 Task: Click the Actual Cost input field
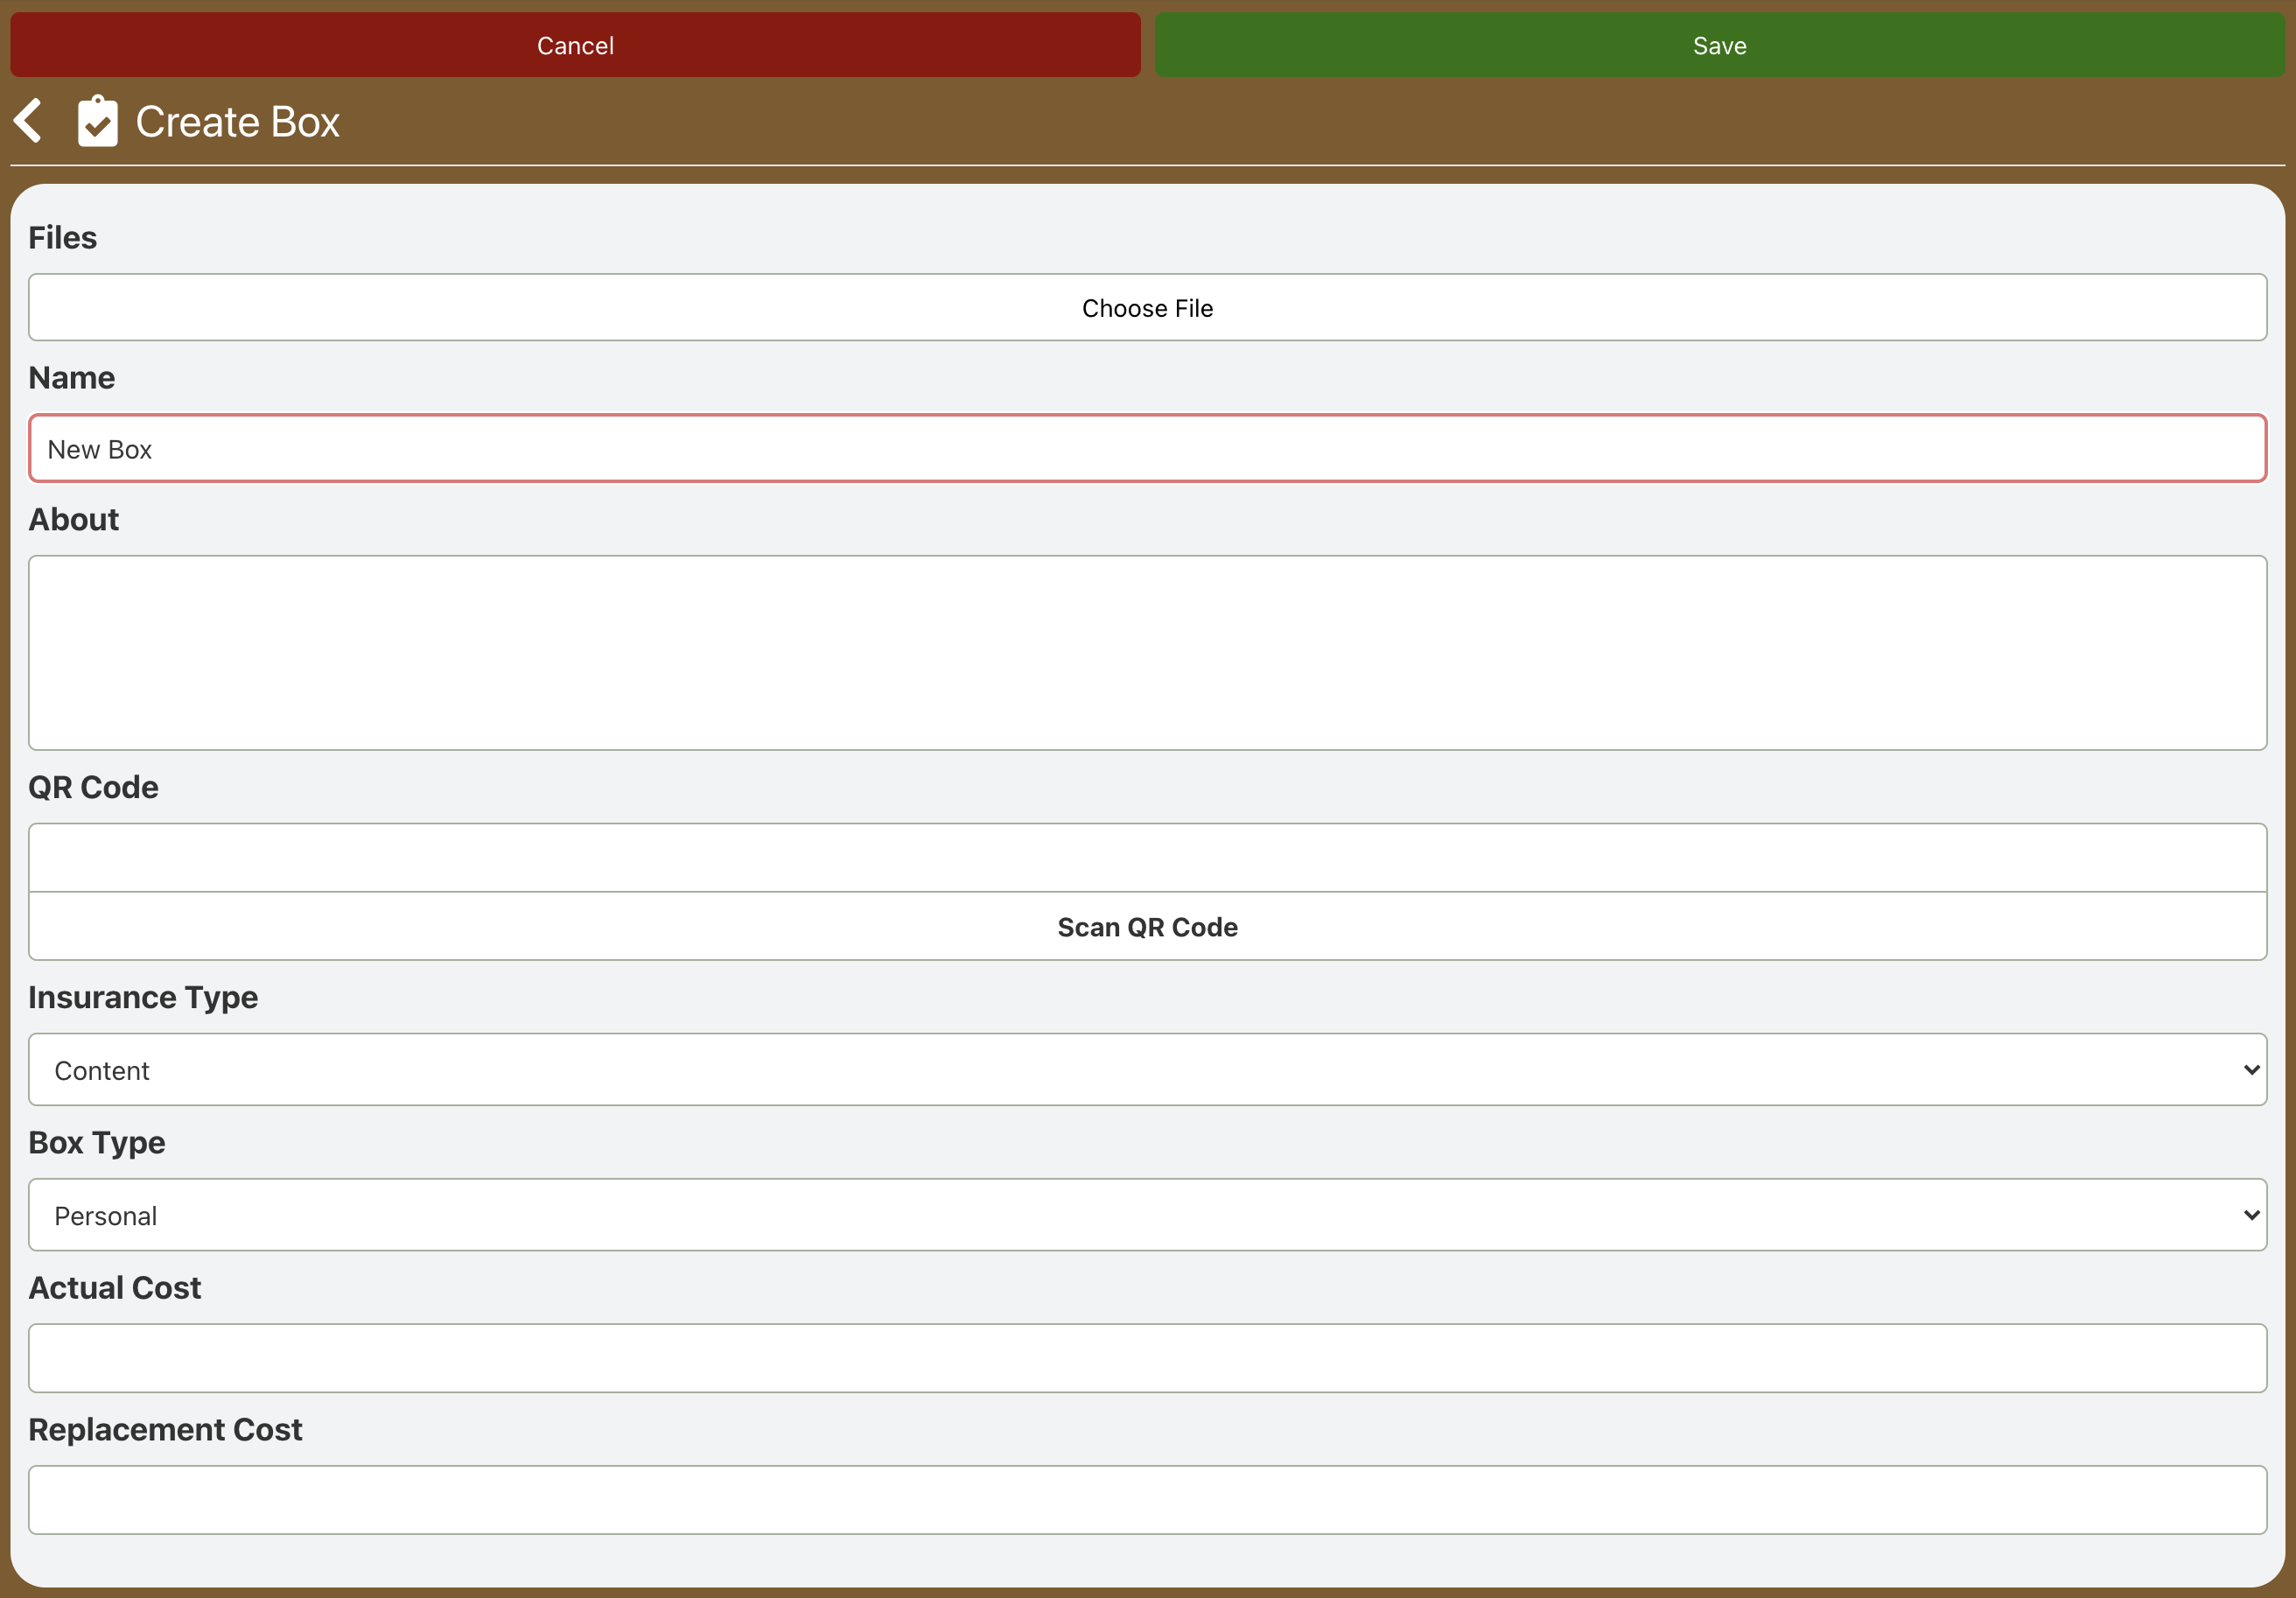[x=1147, y=1358]
